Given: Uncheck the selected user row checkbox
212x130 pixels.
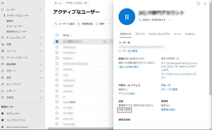Looking at the screenshot, I should pos(57,42).
